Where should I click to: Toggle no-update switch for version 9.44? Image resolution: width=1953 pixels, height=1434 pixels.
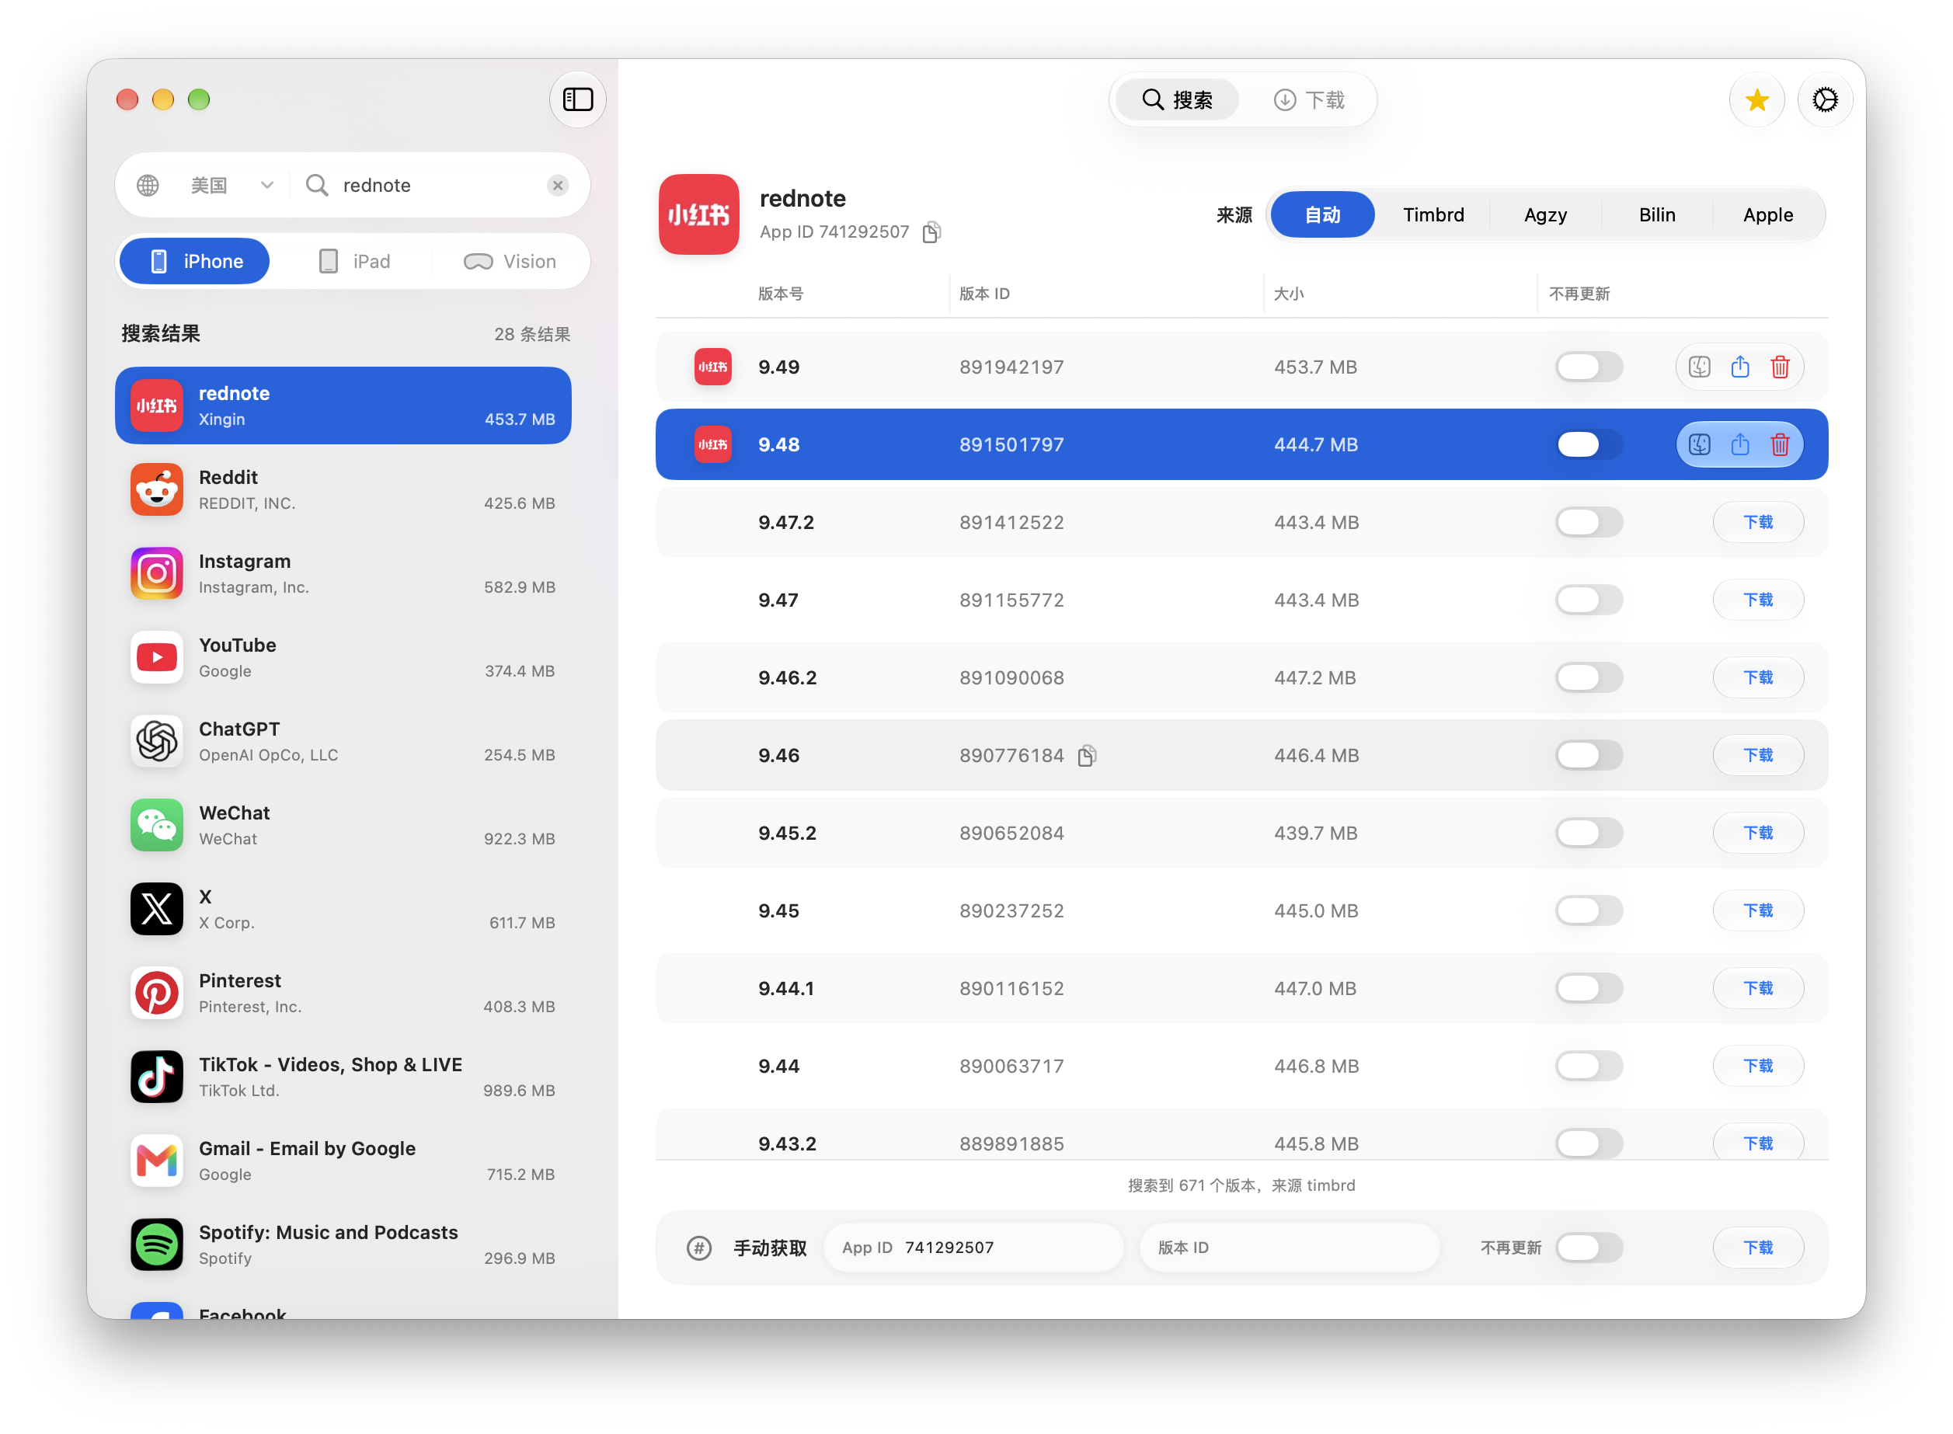(x=1589, y=1066)
